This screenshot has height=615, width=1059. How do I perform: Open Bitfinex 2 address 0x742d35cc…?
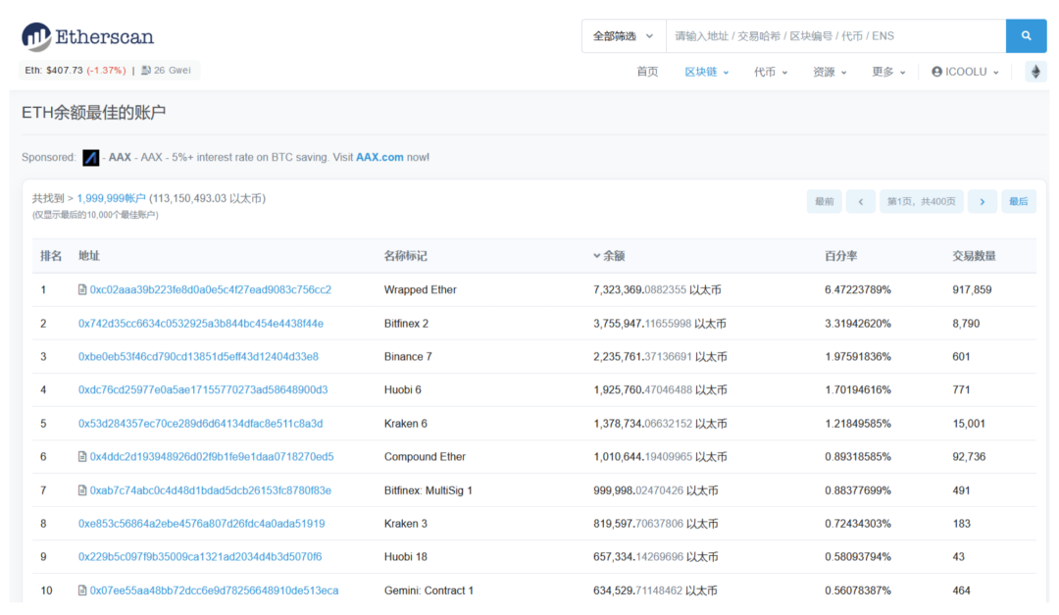[201, 324]
